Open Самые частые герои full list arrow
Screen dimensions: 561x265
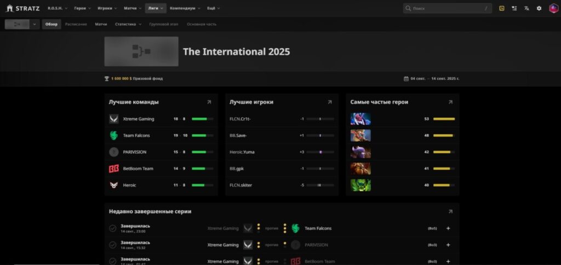coord(450,102)
